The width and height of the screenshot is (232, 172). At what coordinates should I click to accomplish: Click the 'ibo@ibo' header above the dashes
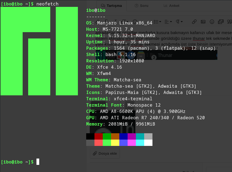(x=96, y=10)
